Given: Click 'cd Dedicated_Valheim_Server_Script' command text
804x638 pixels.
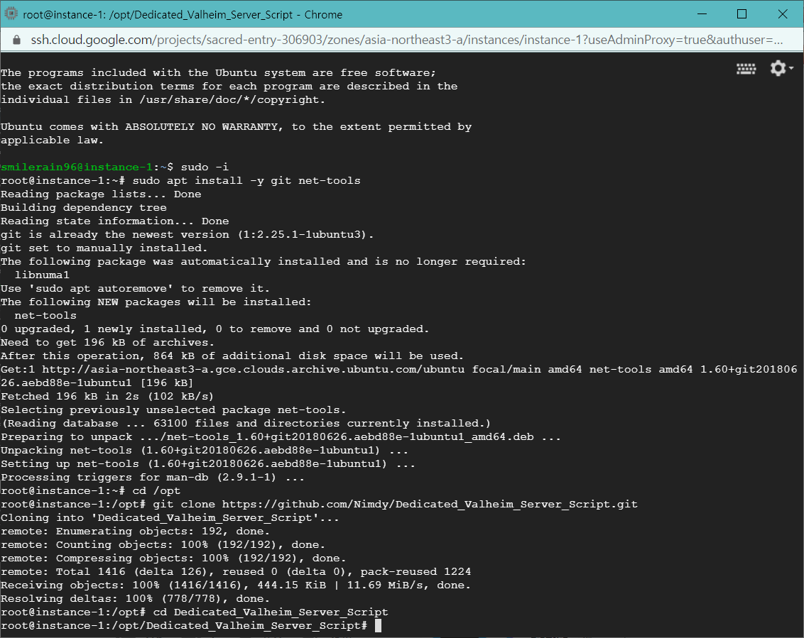Looking at the screenshot, I should pyautogui.click(x=271, y=612).
